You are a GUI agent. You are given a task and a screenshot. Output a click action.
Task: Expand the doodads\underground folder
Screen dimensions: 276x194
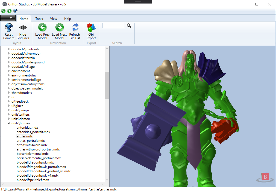pos(9,62)
